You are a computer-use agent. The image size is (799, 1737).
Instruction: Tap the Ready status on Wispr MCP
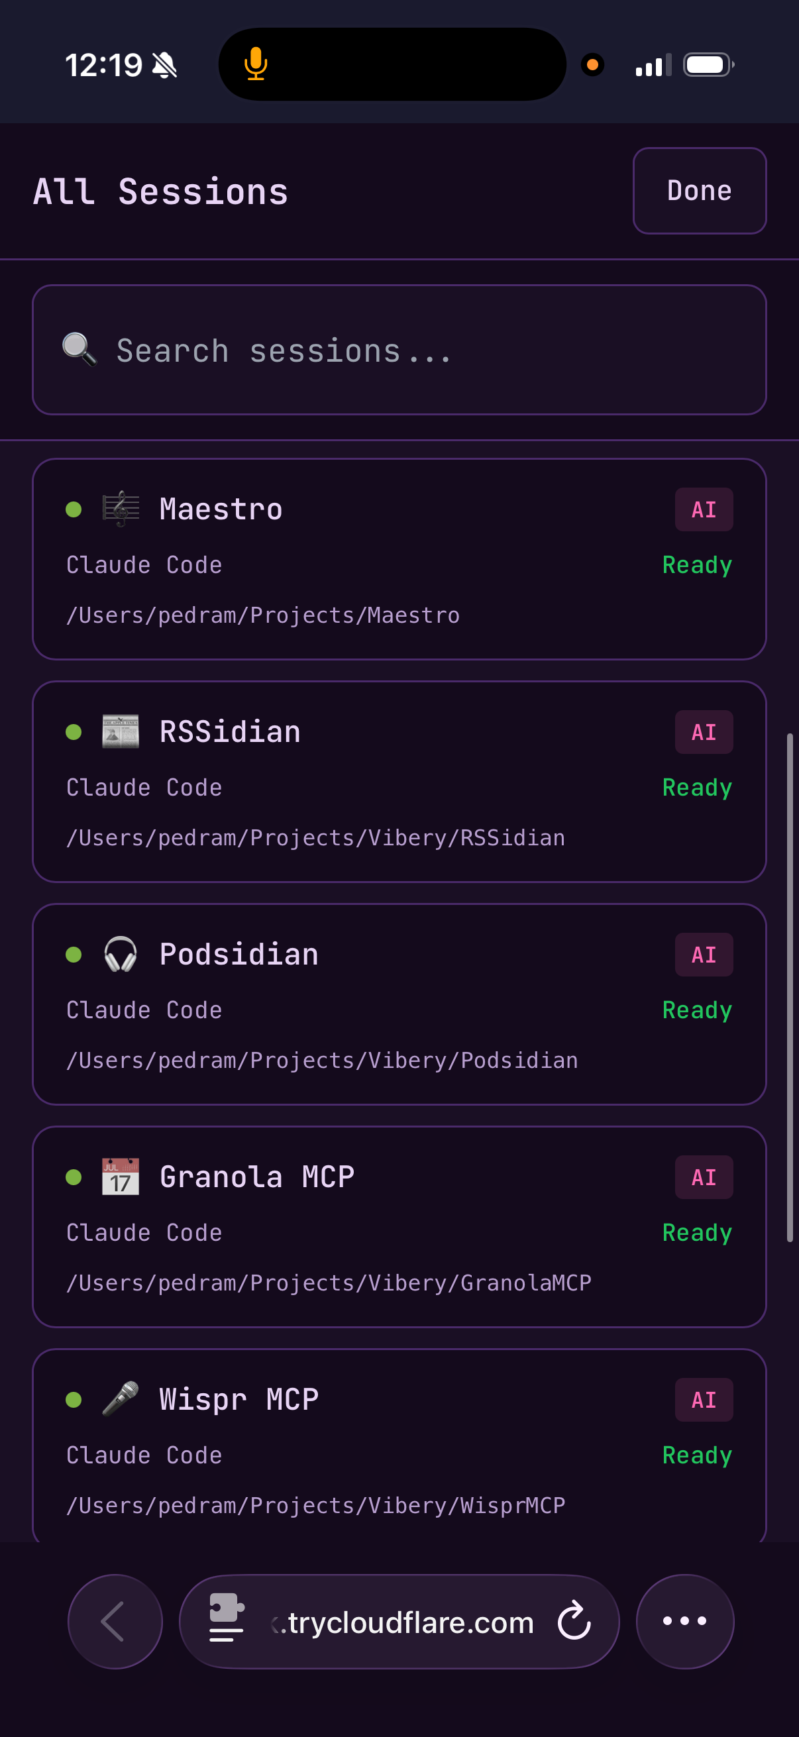[x=696, y=1455]
